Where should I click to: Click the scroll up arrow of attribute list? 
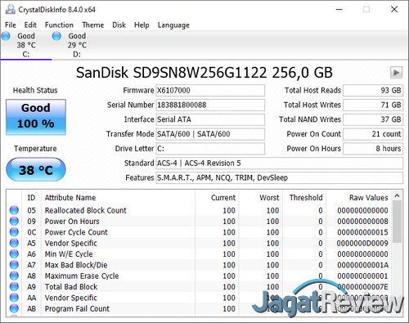[397, 196]
